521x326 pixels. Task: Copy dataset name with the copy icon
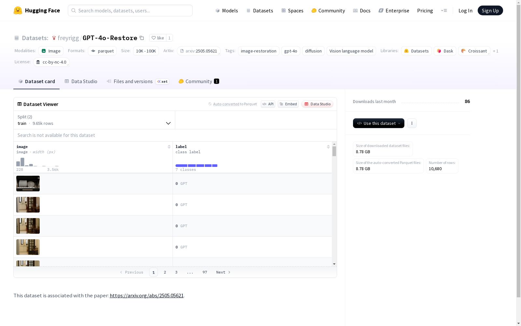[142, 38]
